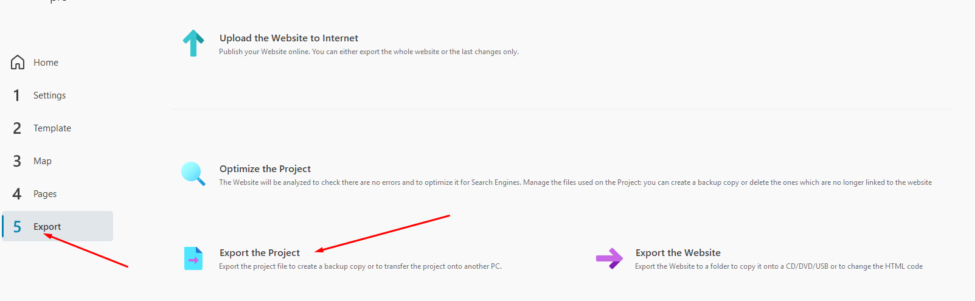Open Settings step in the sidebar
This screenshot has height=301, width=975.
pyautogui.click(x=49, y=95)
